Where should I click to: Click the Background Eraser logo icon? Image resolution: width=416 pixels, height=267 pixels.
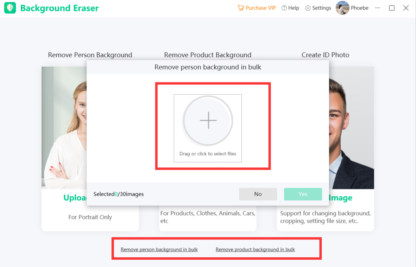[10, 8]
